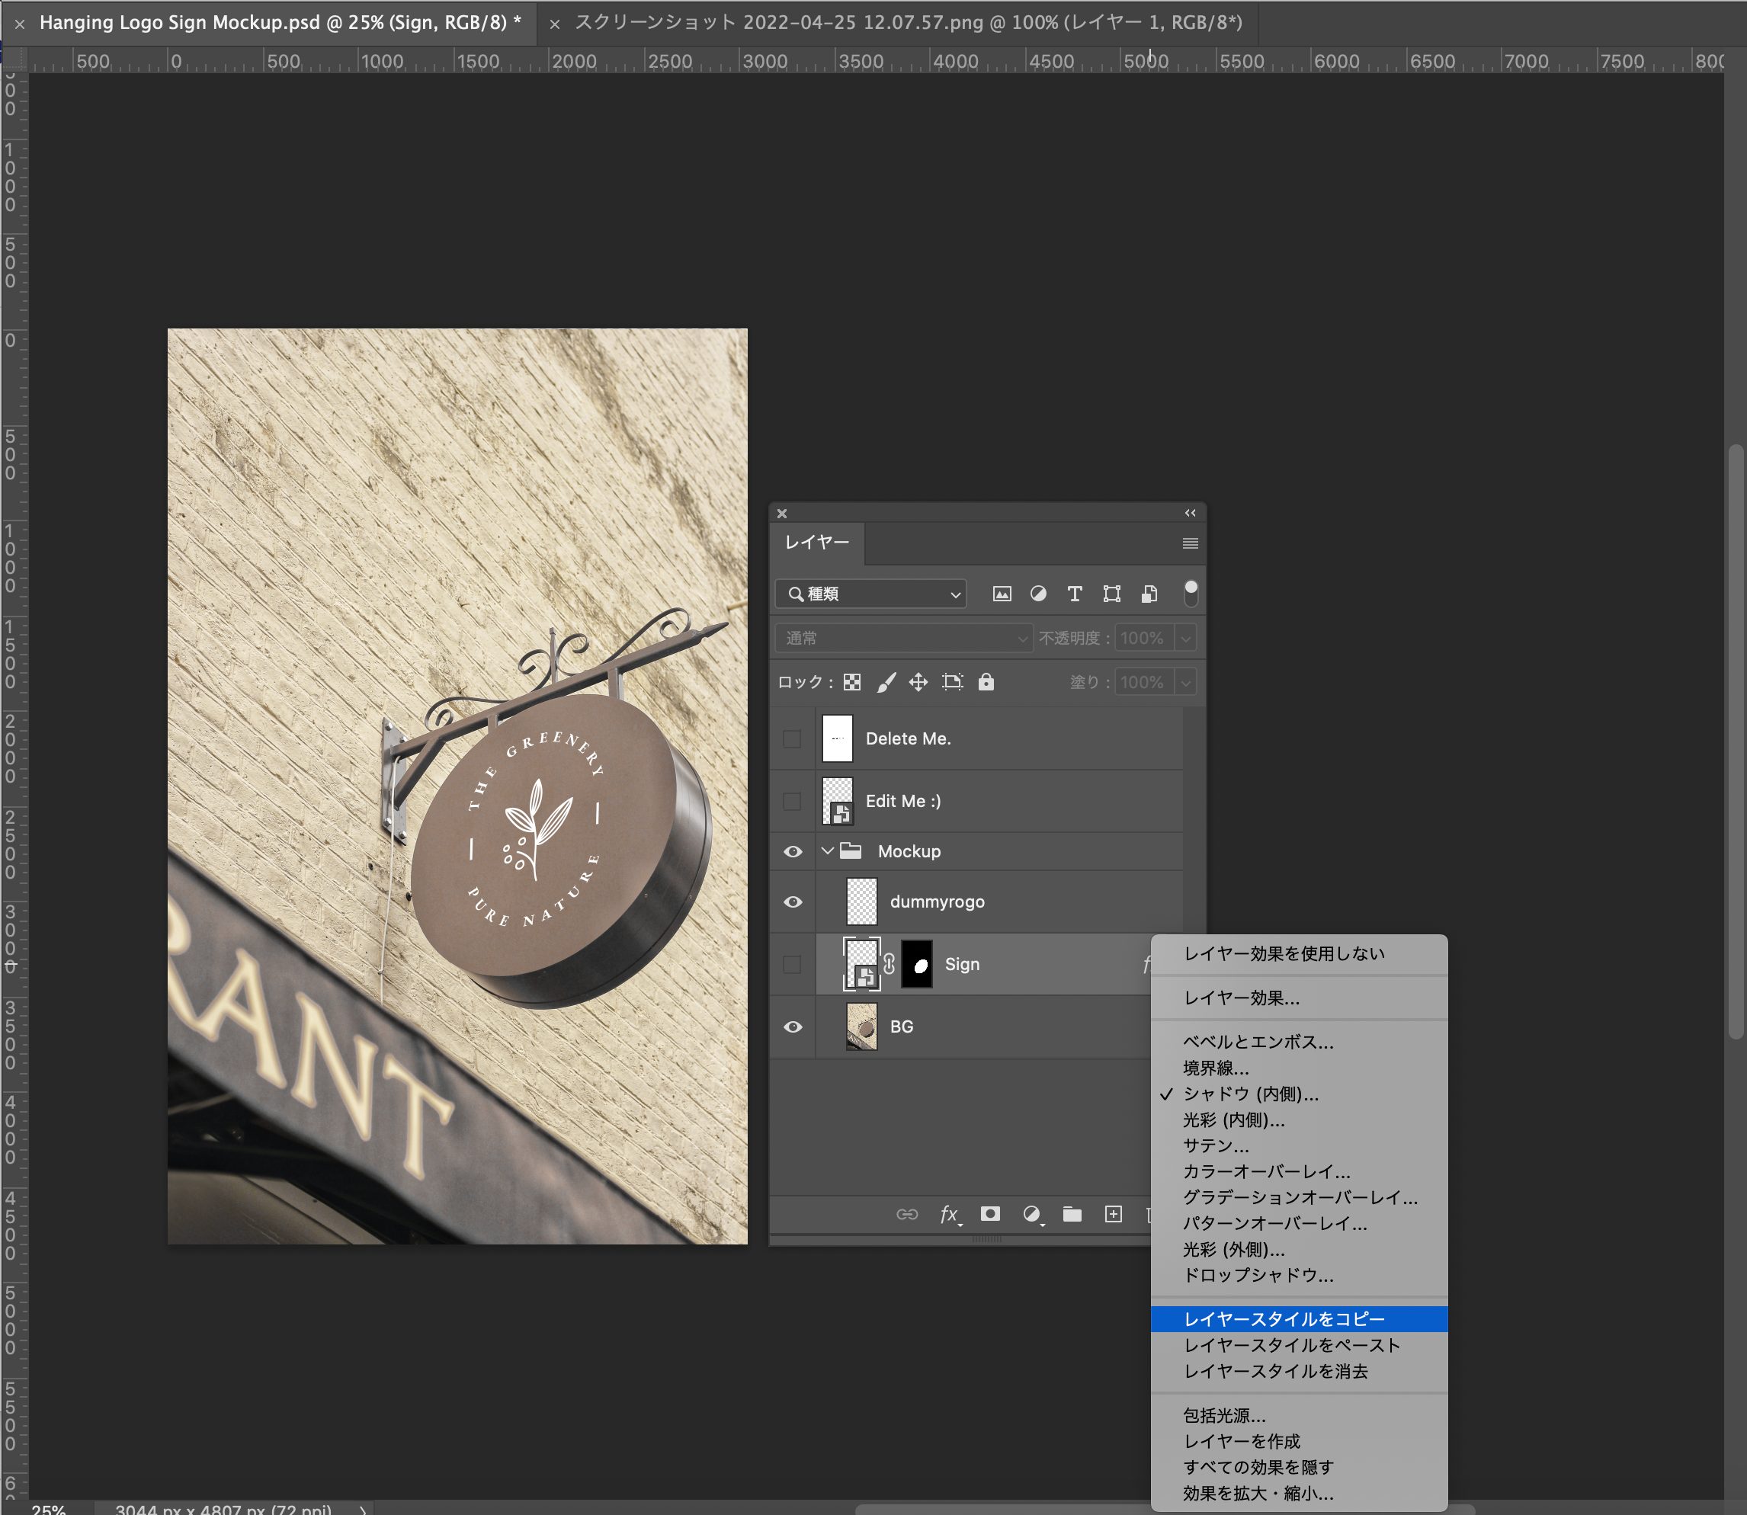Viewport: 1747px width, 1515px height.
Task: Hide the BG layer
Action: point(792,1027)
